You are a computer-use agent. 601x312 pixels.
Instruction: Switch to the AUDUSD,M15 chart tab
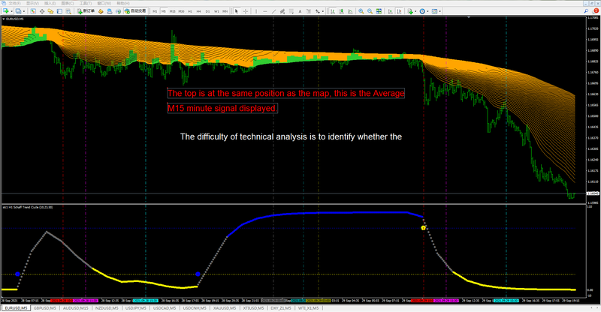click(x=76, y=308)
